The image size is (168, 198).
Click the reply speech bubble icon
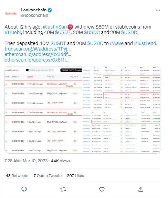coord(24,189)
